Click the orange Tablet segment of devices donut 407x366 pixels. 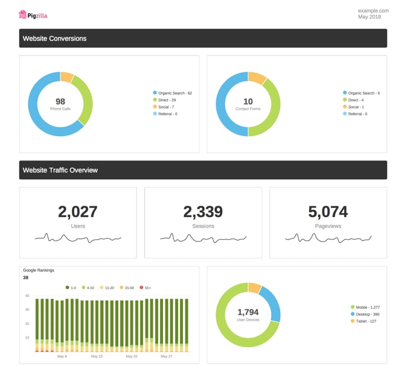254,288
